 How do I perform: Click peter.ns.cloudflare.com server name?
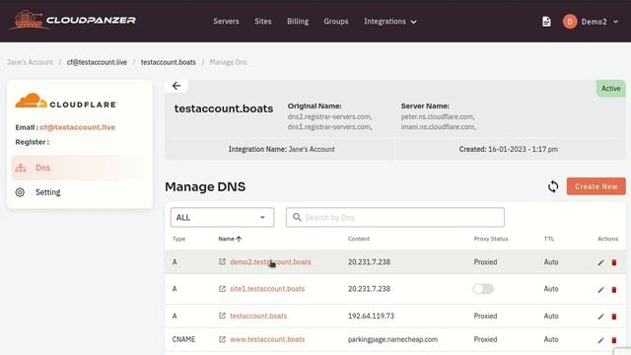point(438,116)
